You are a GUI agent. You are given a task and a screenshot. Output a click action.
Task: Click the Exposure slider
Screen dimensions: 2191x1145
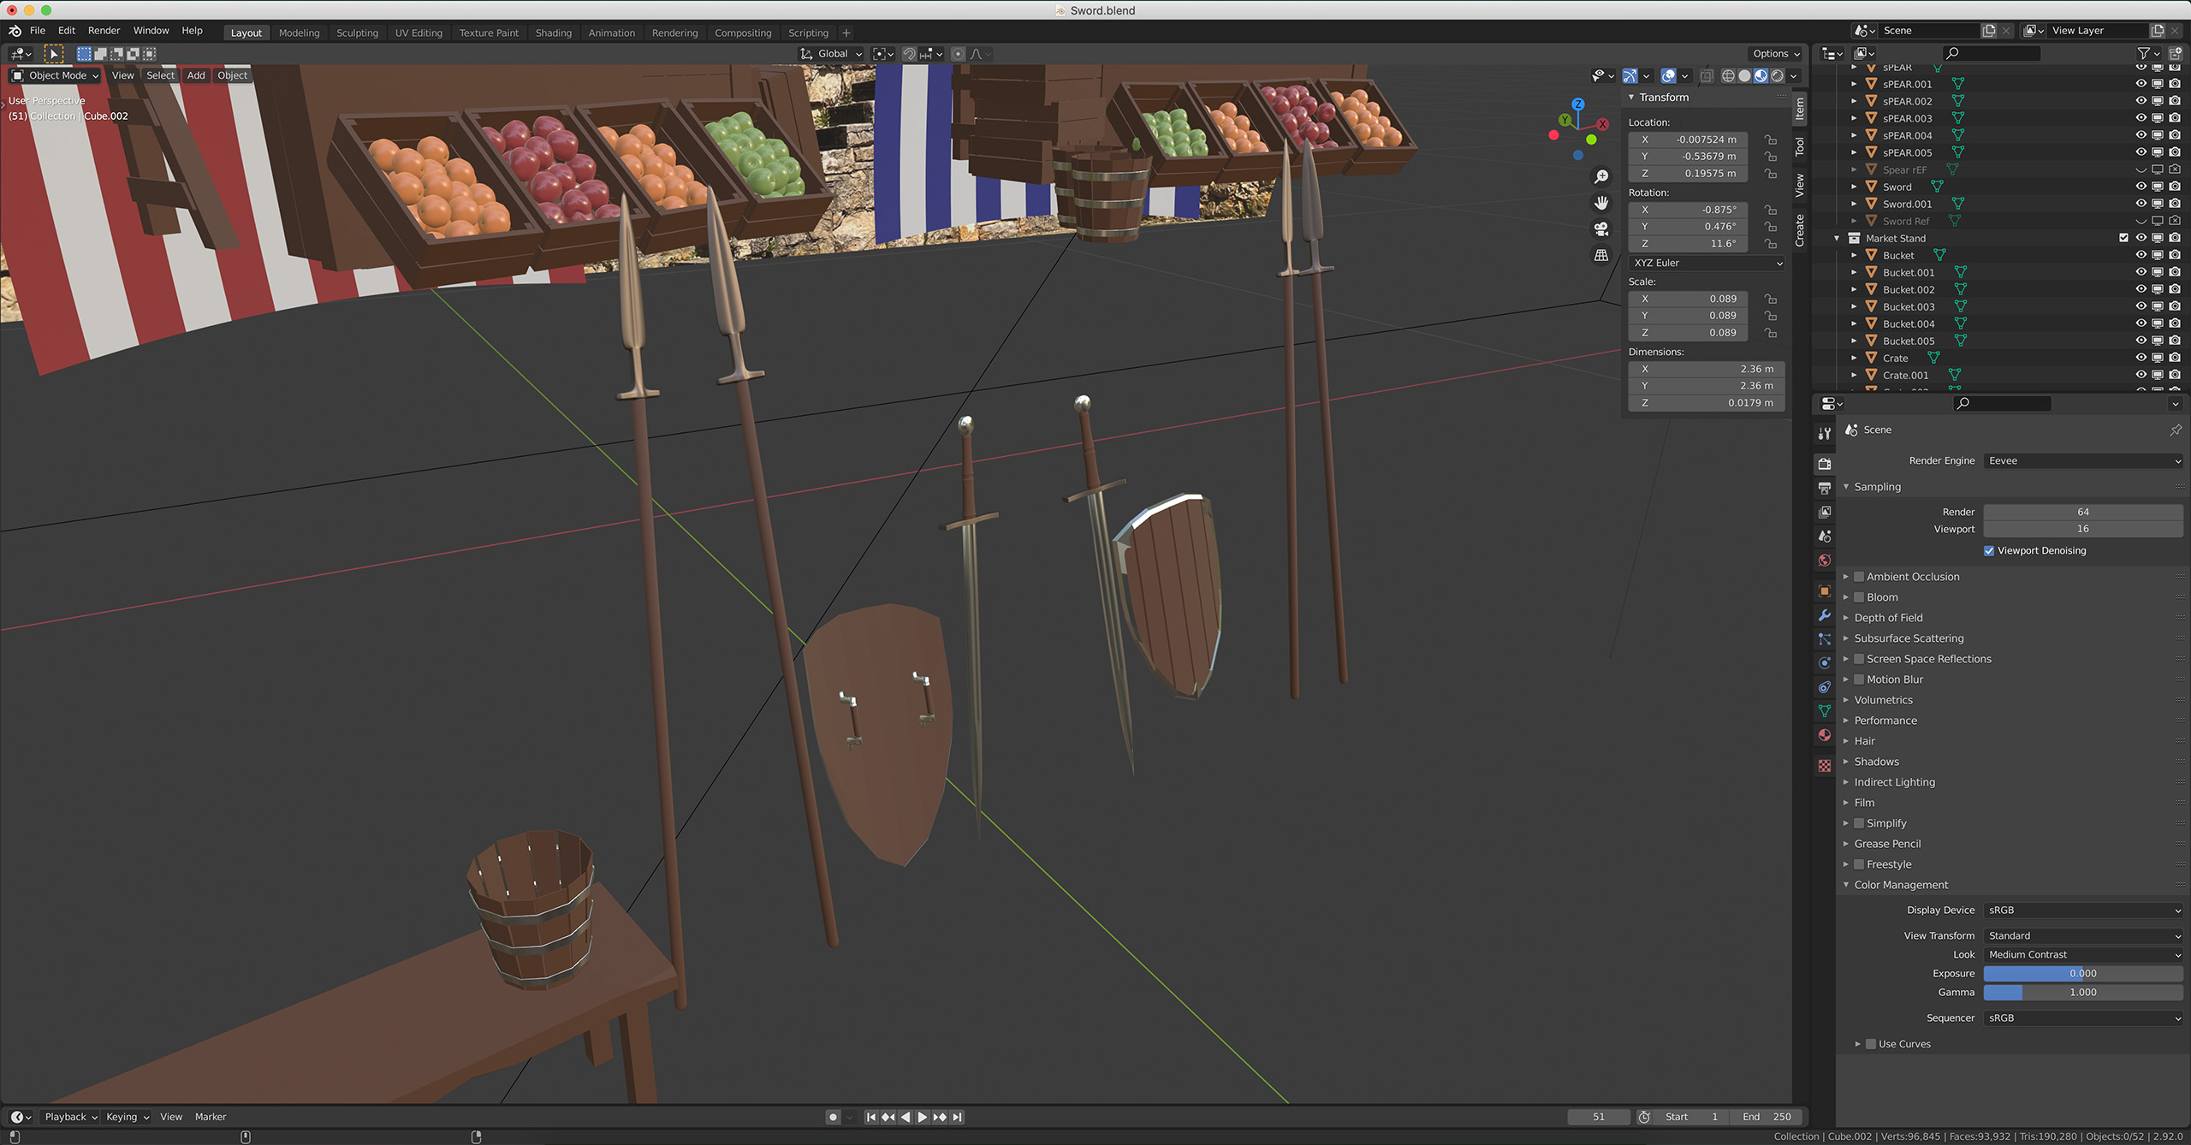coord(2083,974)
